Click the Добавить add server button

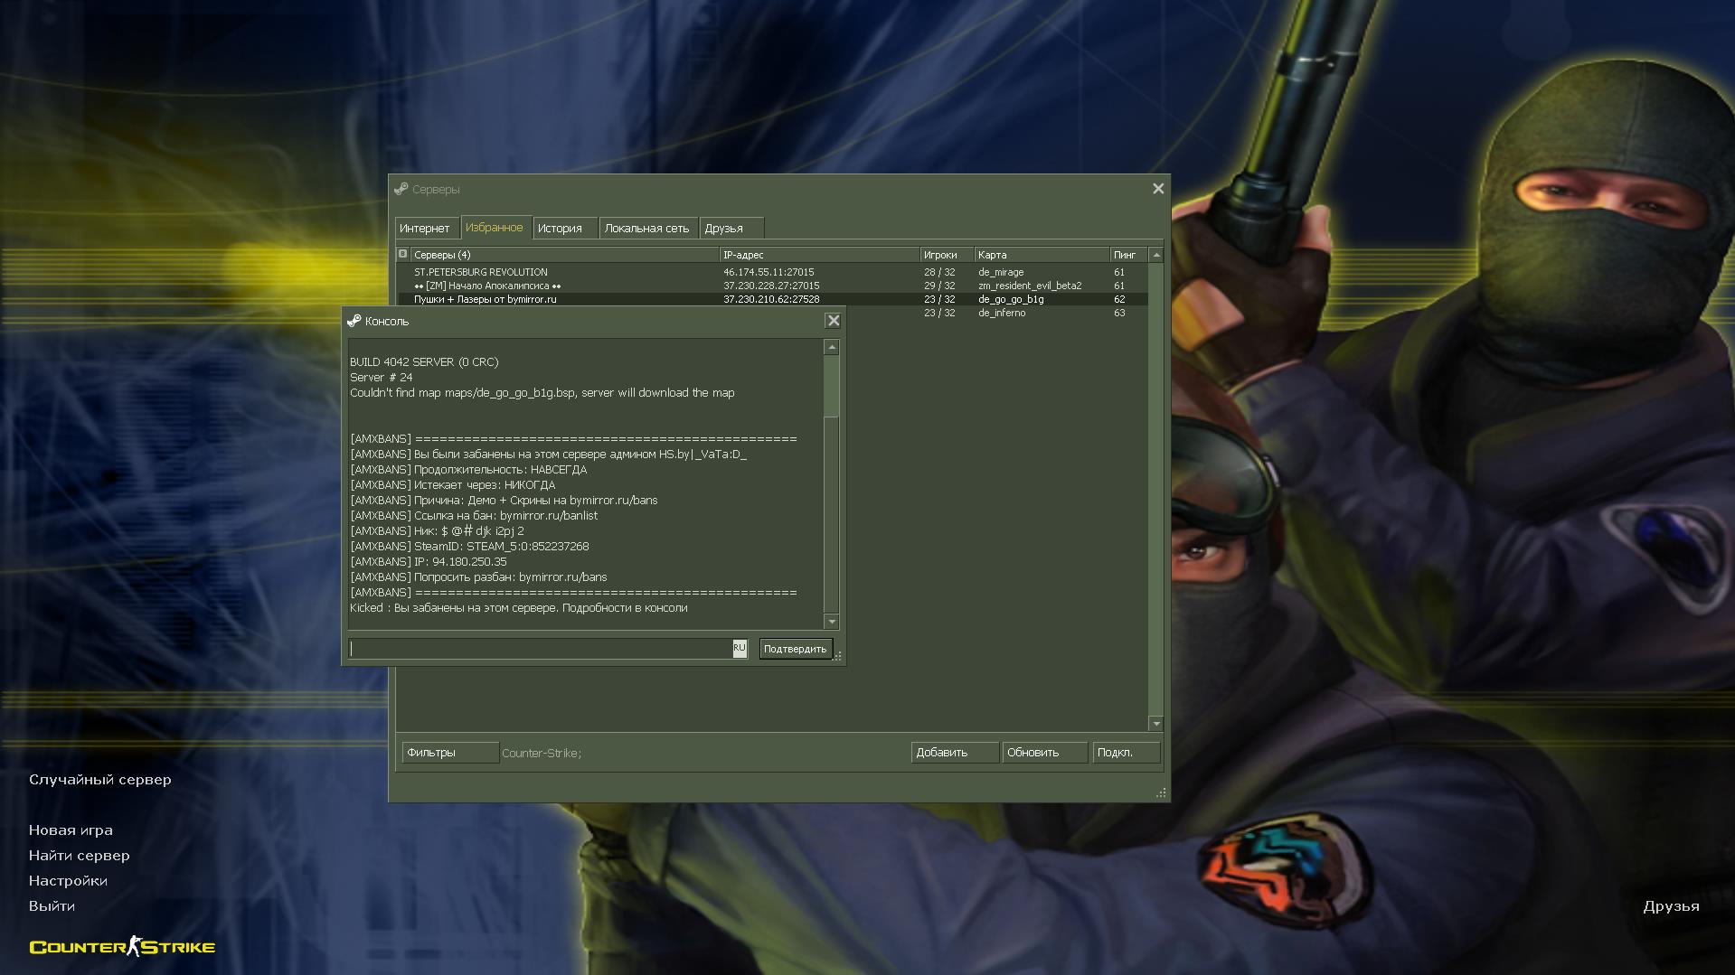click(x=955, y=753)
